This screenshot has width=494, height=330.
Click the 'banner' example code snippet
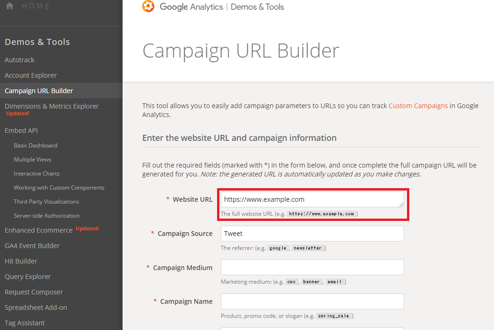pyautogui.click(x=311, y=282)
